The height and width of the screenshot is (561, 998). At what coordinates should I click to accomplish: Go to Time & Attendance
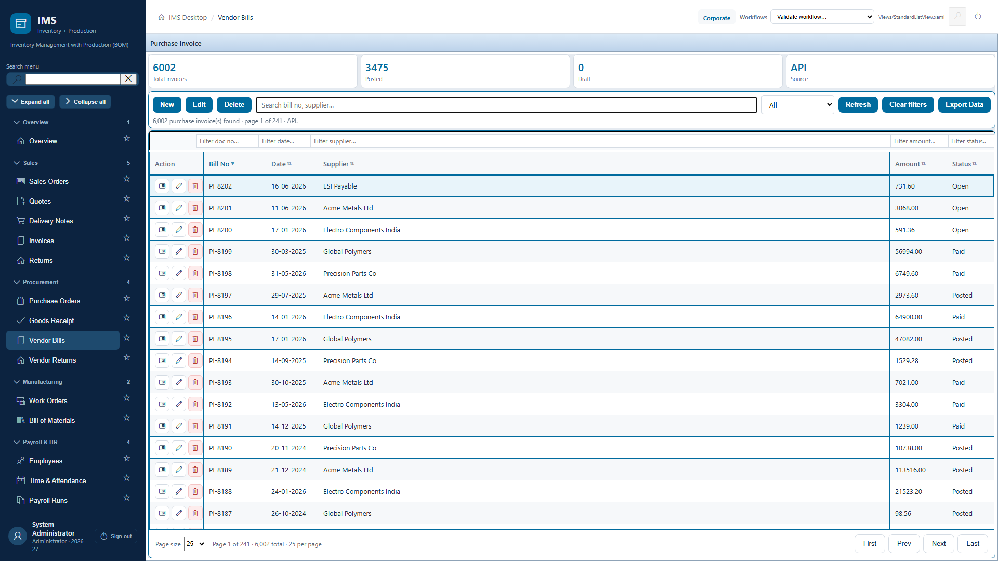[63, 480]
